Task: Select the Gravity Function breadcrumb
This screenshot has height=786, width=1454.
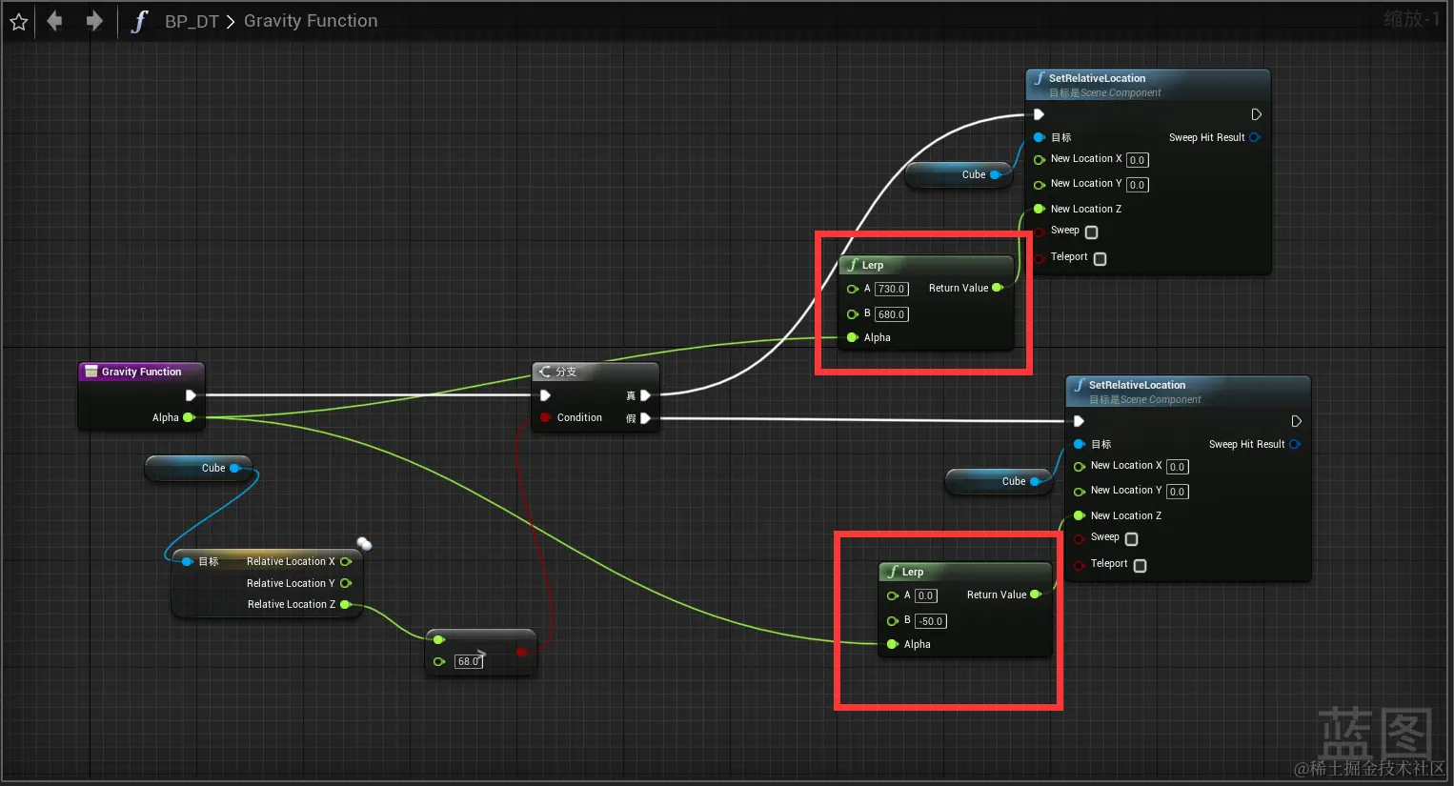Action: click(311, 21)
